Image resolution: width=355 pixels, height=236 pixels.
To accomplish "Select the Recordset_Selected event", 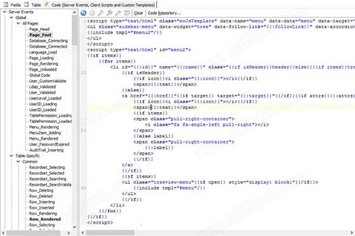I will (x=47, y=173).
